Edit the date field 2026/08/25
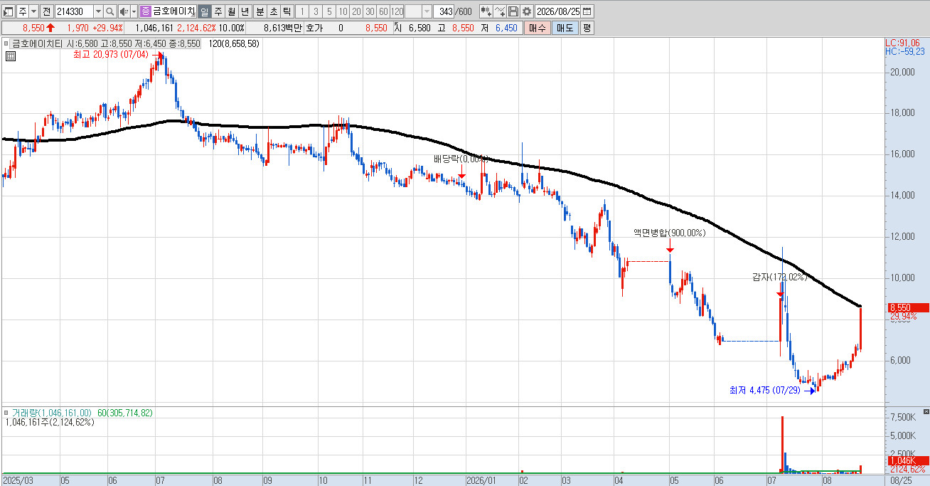930x486 pixels. coord(558,11)
